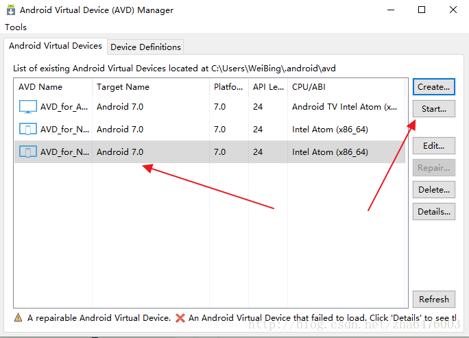The width and height of the screenshot is (469, 338).
Task: Sort by Platfo... column header
Action: [229, 87]
